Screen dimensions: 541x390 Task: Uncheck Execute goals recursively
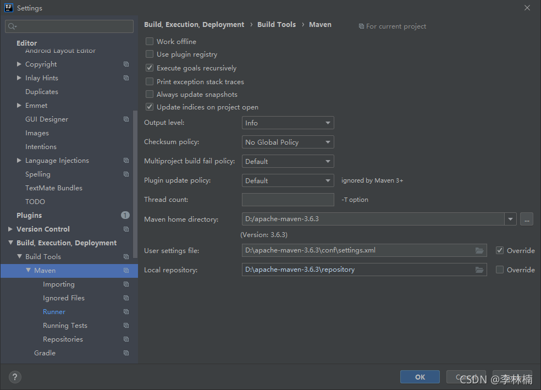(x=150, y=68)
